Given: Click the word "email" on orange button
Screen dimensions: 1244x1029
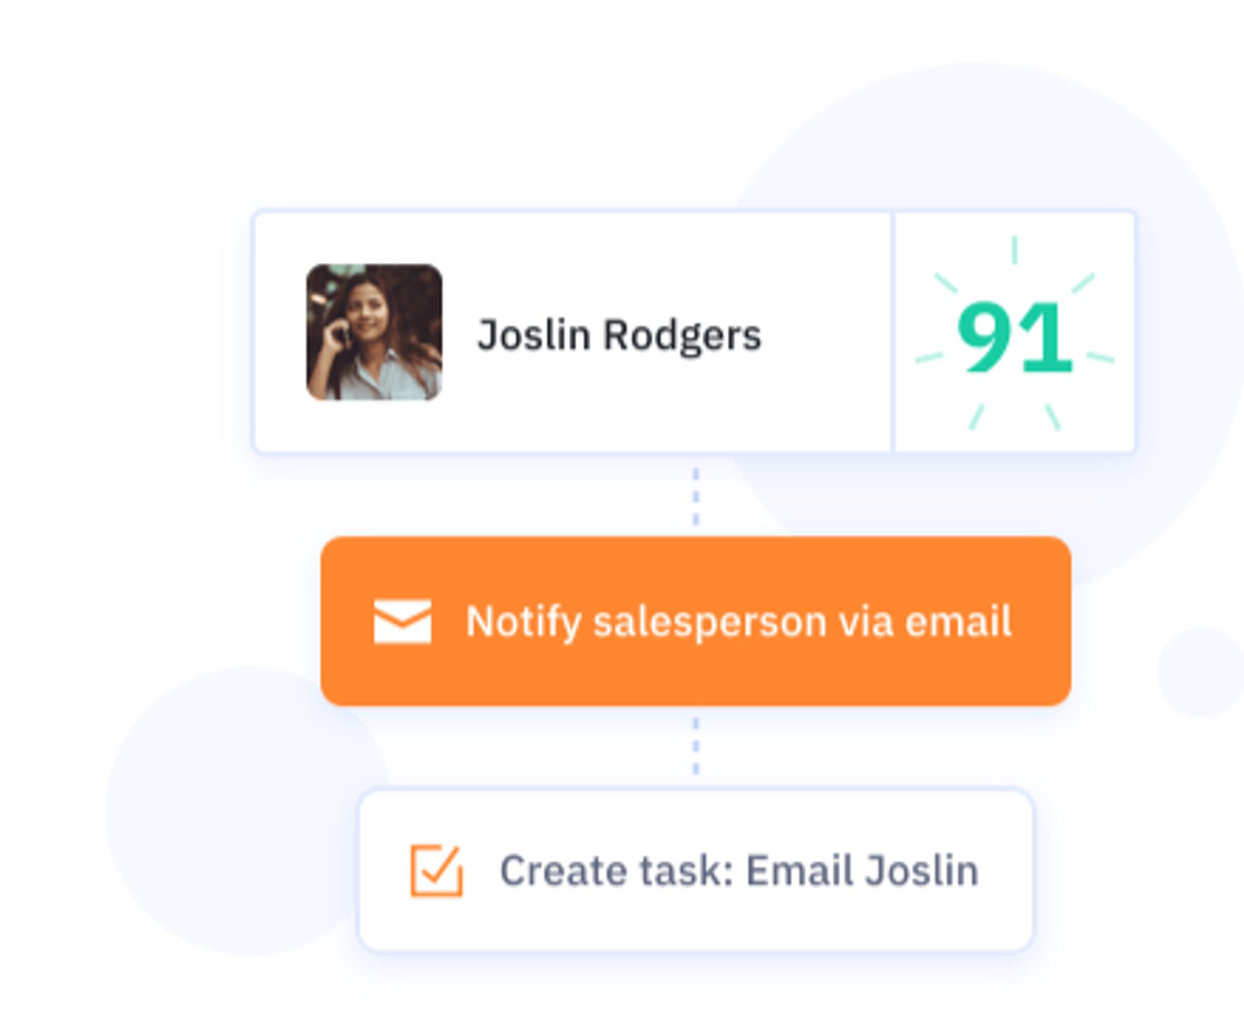Looking at the screenshot, I should (x=958, y=621).
